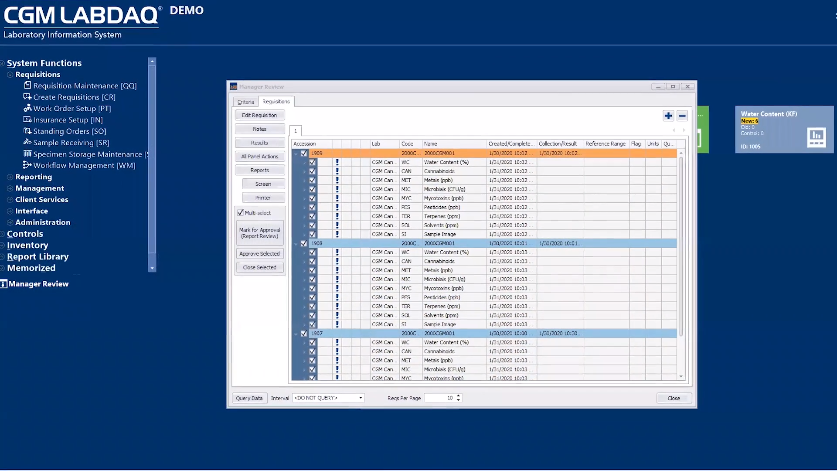This screenshot has height=471, width=837.
Task: Click the Approve Selected button
Action: 259,253
